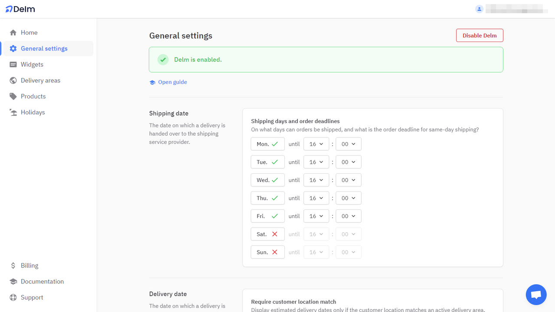Open the Friday minutes dropdown

[348, 216]
